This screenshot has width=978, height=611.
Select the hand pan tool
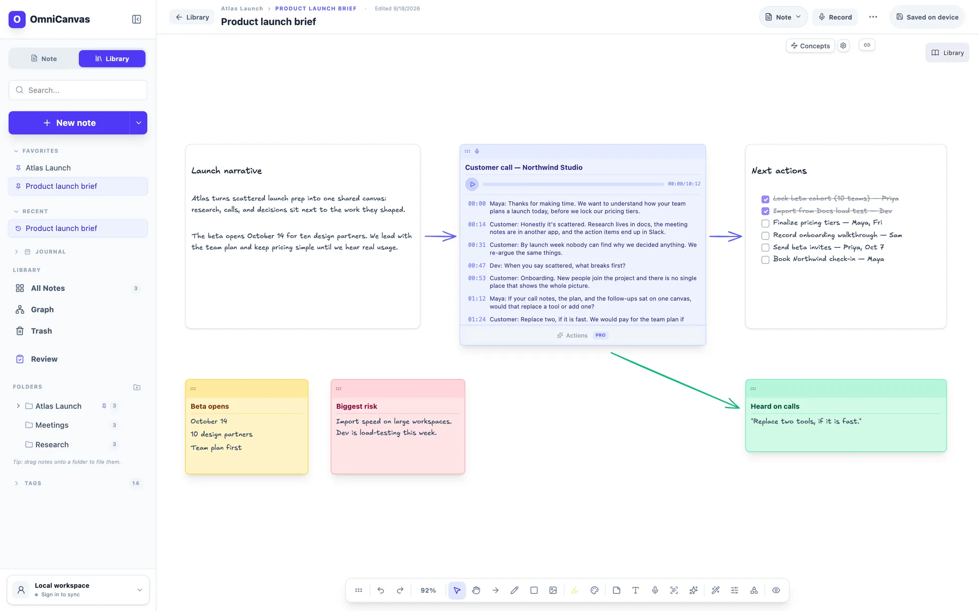476,590
